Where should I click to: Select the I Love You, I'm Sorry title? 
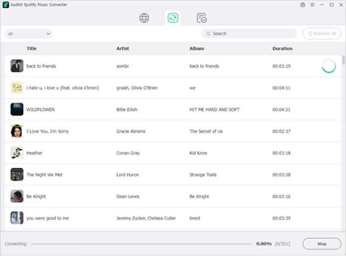(47, 132)
